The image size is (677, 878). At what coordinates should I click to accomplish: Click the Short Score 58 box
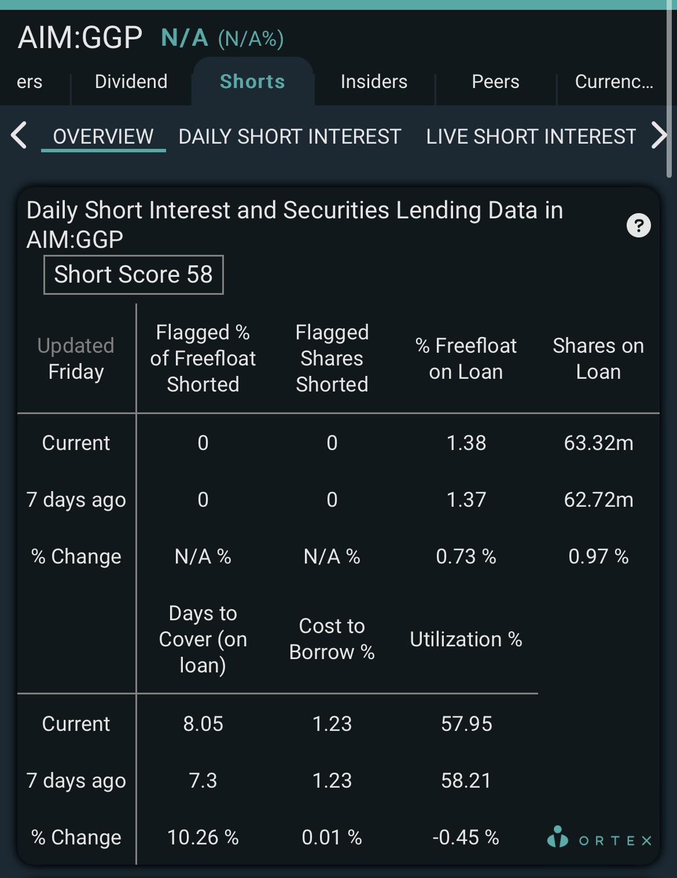tap(134, 275)
